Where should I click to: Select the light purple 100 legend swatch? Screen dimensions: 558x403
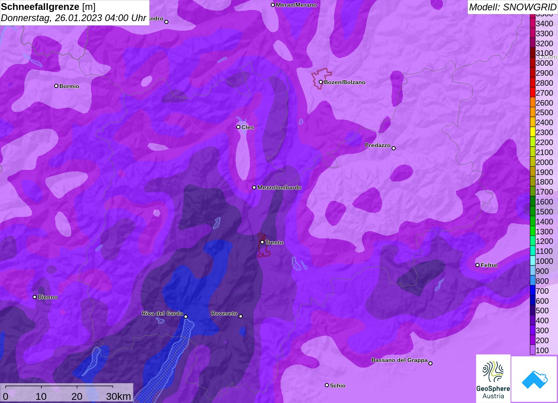[x=532, y=350]
